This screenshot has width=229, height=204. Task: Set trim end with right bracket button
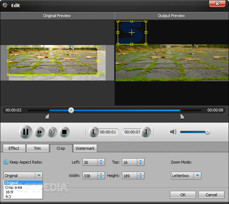pos(146,132)
